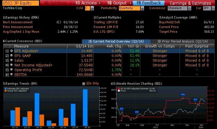Click EBITDA estimate value 140.866B
The width and height of the screenshot is (217, 129).
point(85,74)
